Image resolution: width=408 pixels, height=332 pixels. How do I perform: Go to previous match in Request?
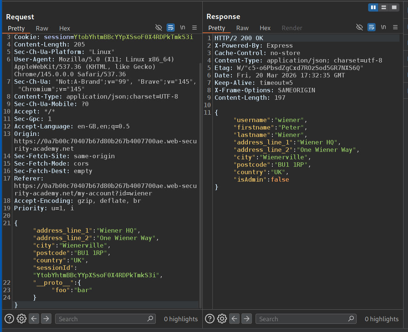34,319
